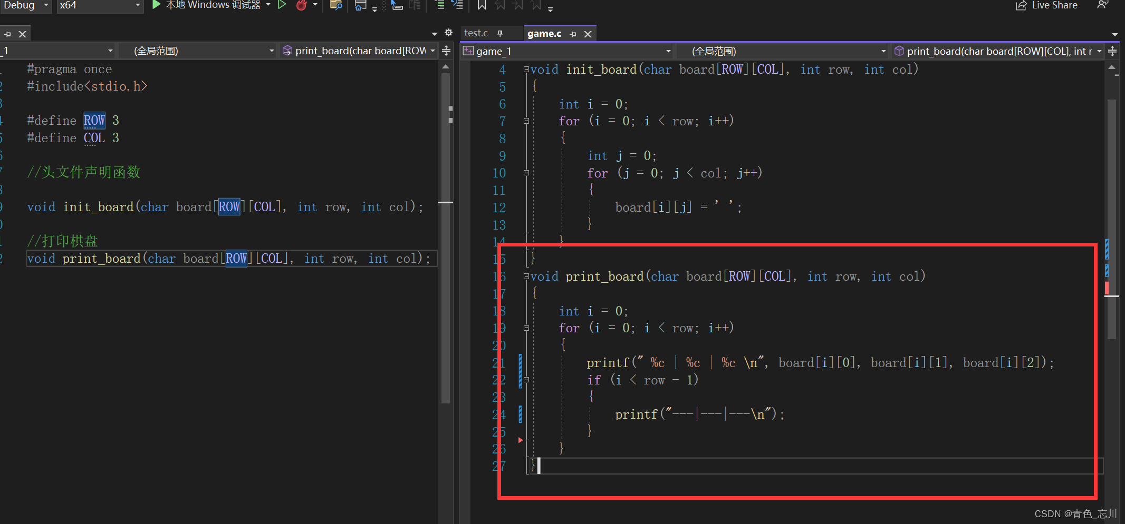This screenshot has width=1125, height=524.
Task: Close the game.c tab
Action: coord(588,34)
